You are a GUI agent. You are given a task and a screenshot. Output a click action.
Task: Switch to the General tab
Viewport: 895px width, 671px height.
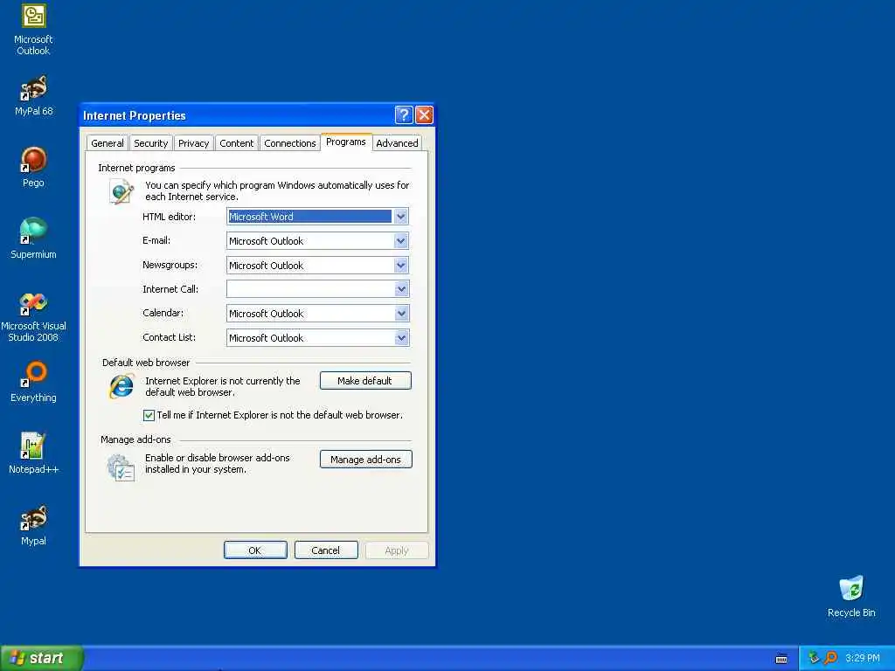pos(108,143)
